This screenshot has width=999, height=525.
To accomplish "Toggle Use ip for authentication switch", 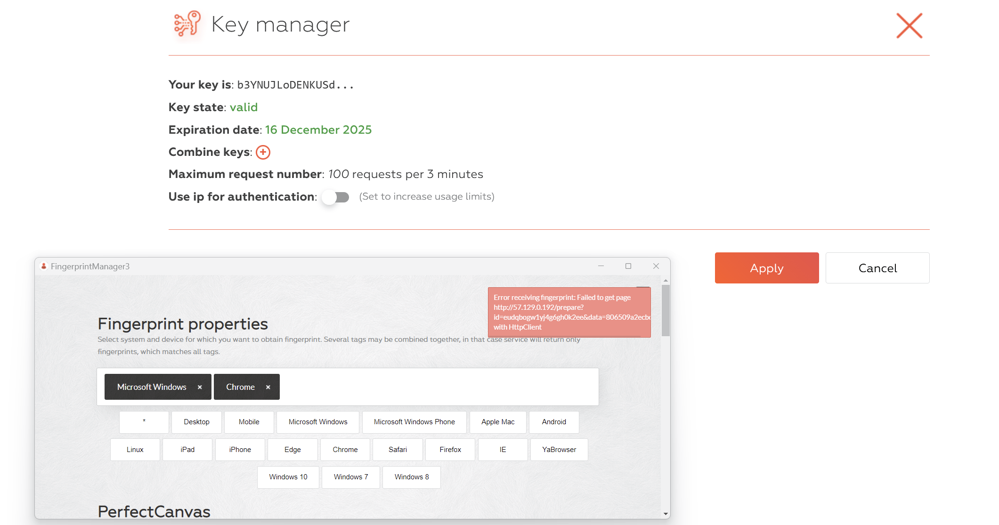I will pyautogui.click(x=335, y=197).
